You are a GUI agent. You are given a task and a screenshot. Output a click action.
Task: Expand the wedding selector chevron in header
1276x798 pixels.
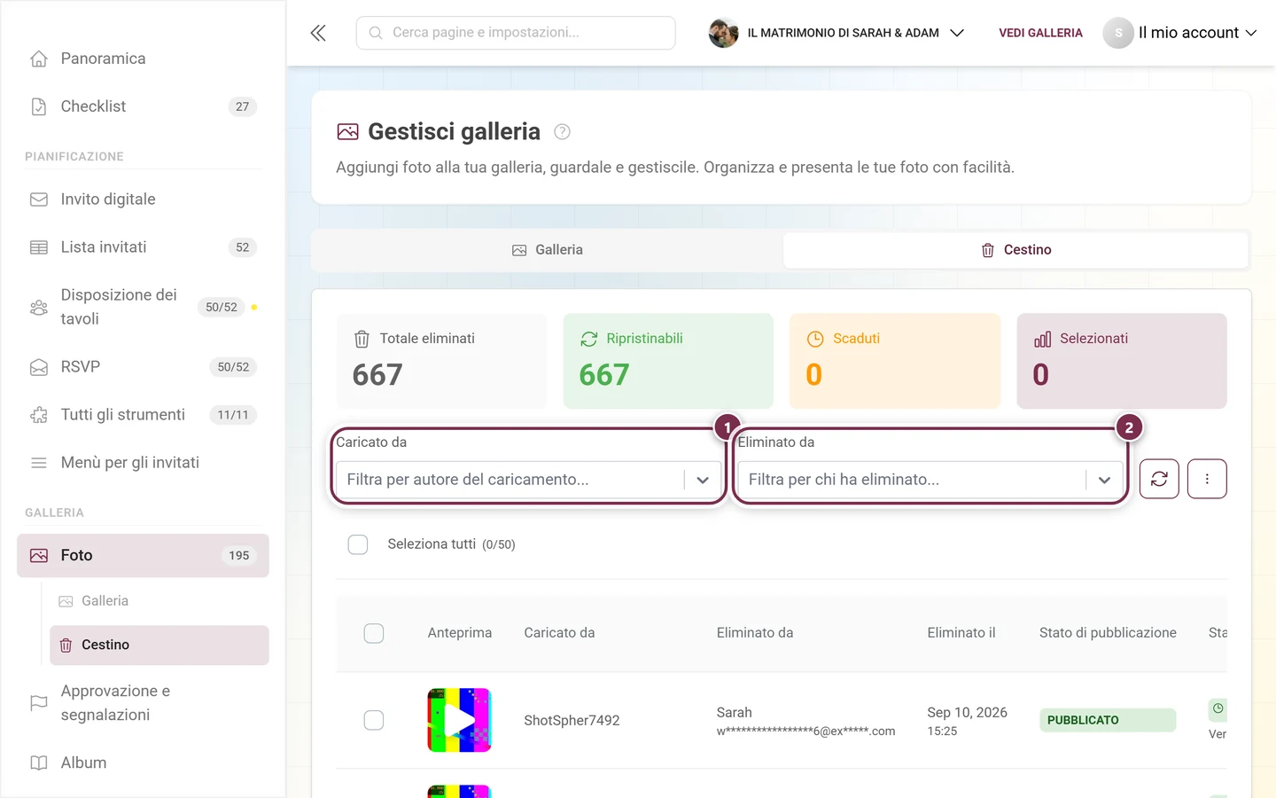click(x=957, y=33)
